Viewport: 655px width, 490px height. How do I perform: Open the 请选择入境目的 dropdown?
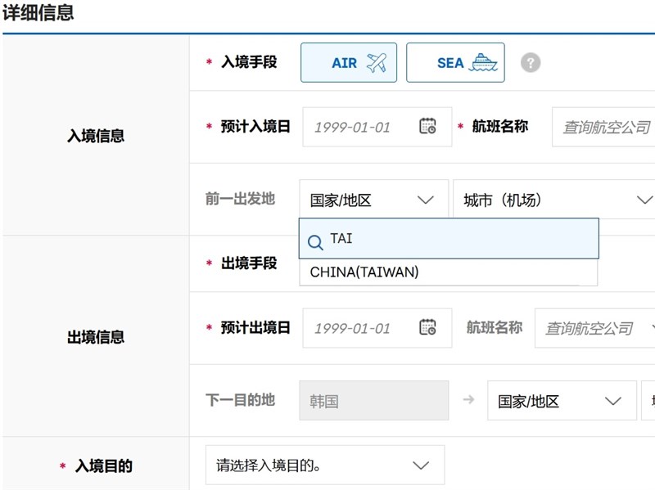tap(324, 465)
